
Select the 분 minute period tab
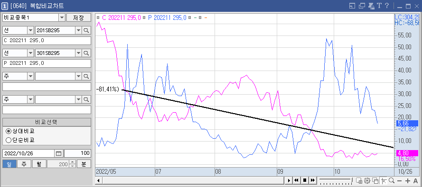[84, 164]
